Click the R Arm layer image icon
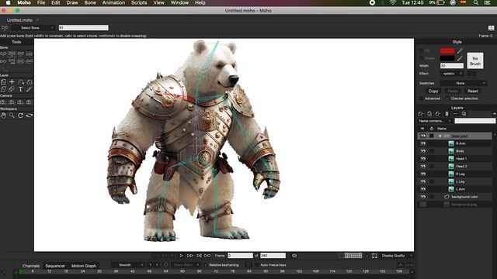Image resolution: width=497 pixels, height=279 pixels. tap(451, 143)
